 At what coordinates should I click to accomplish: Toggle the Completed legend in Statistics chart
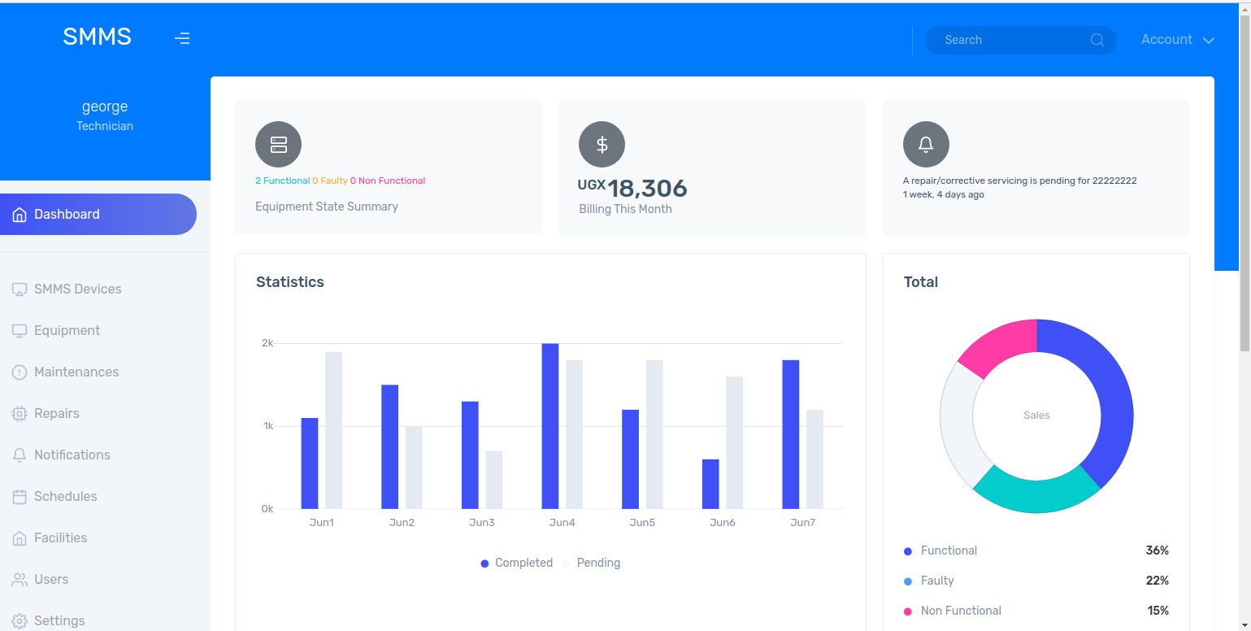(516, 563)
